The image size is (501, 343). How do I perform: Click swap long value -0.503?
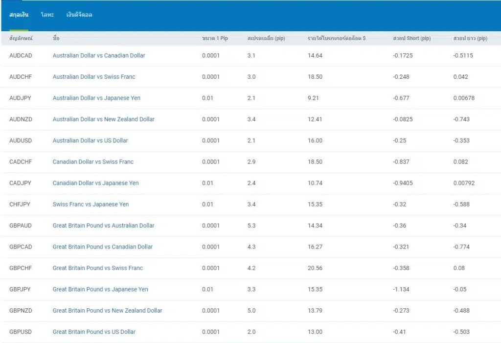click(461, 332)
